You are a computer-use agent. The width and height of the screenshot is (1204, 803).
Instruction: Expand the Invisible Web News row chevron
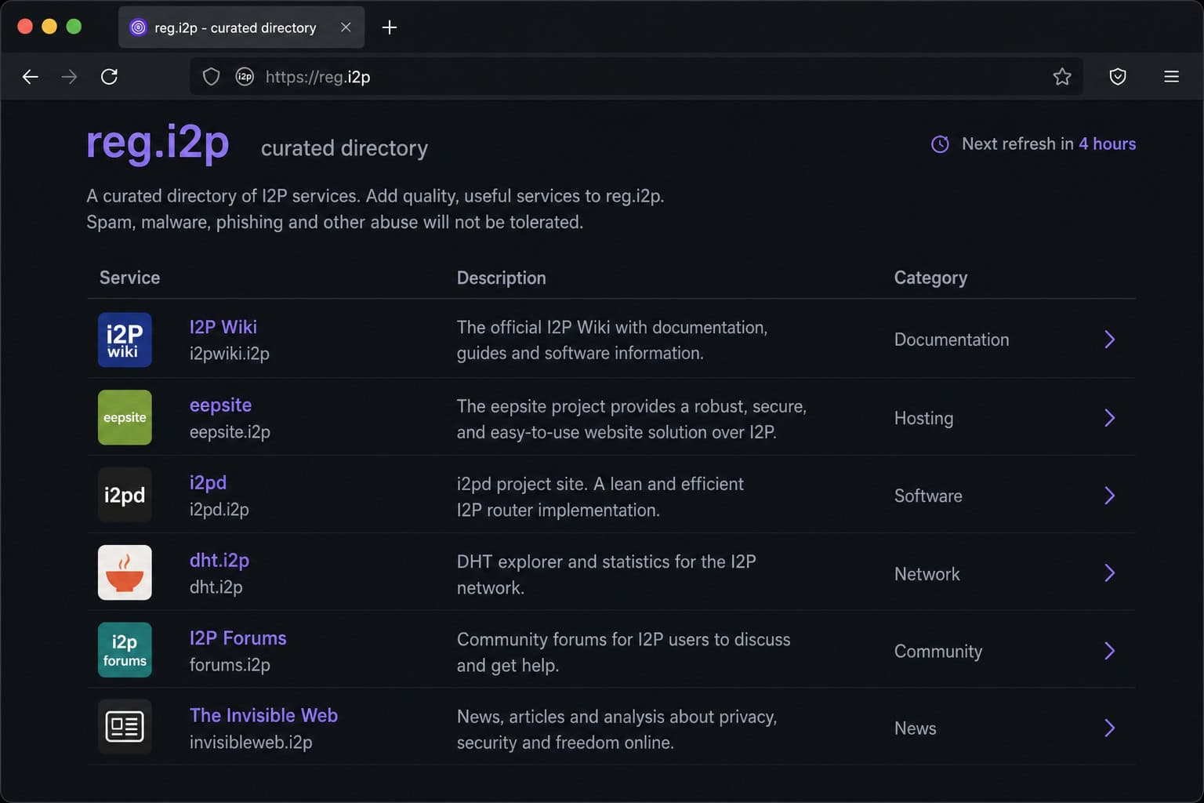pyautogui.click(x=1110, y=728)
